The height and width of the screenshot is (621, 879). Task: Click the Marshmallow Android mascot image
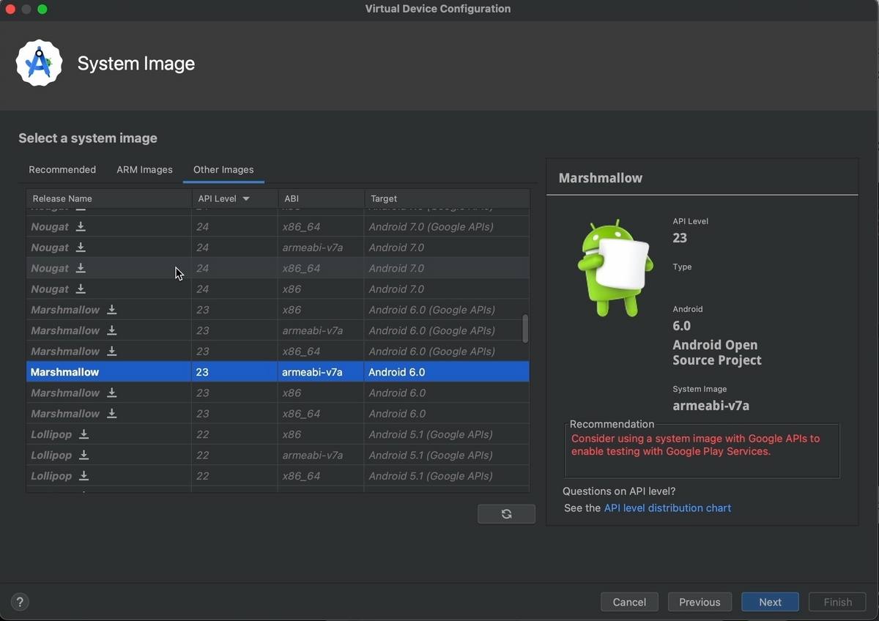(x=614, y=268)
